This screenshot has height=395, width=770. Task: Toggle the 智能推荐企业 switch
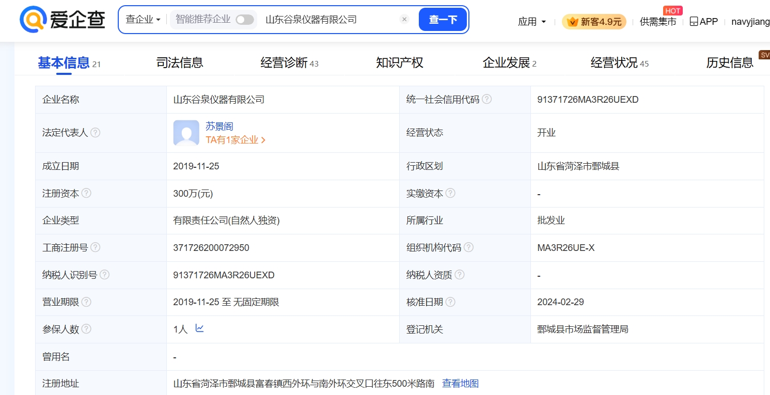(245, 20)
